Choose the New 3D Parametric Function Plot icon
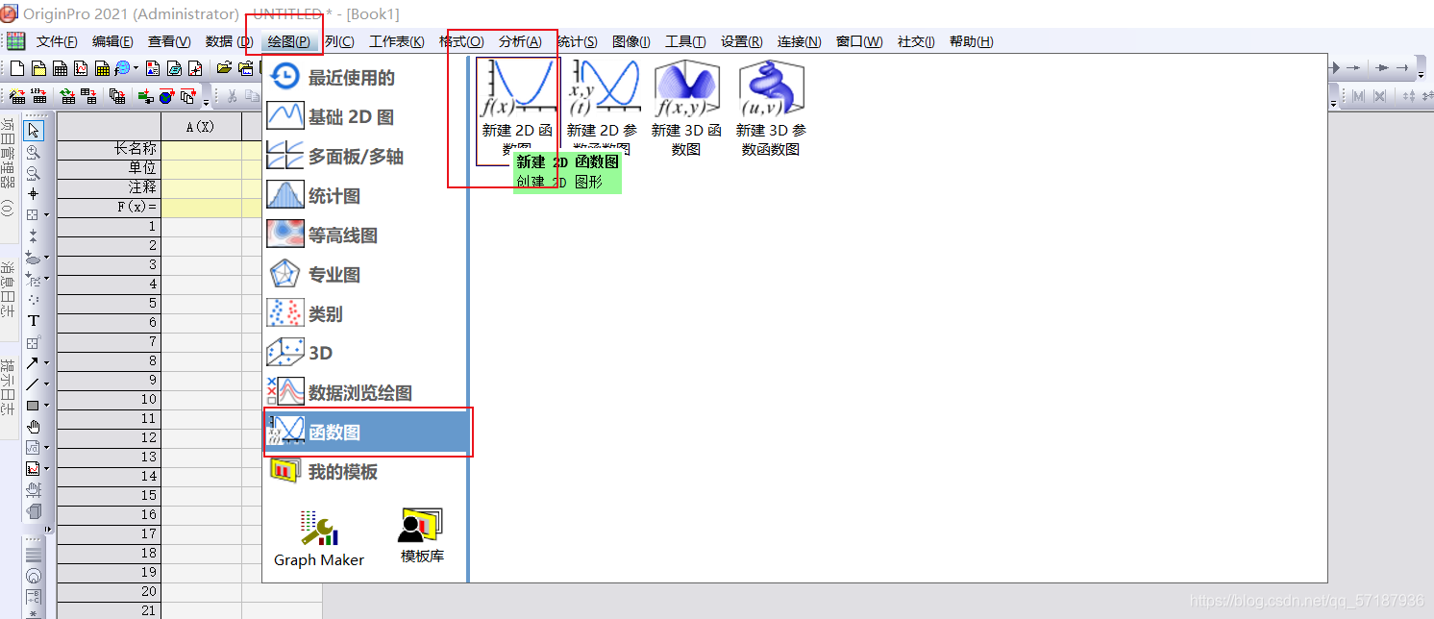 pos(771,108)
